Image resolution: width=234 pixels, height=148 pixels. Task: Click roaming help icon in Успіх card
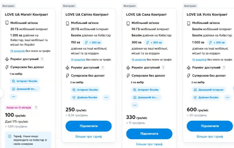tap(224, 68)
